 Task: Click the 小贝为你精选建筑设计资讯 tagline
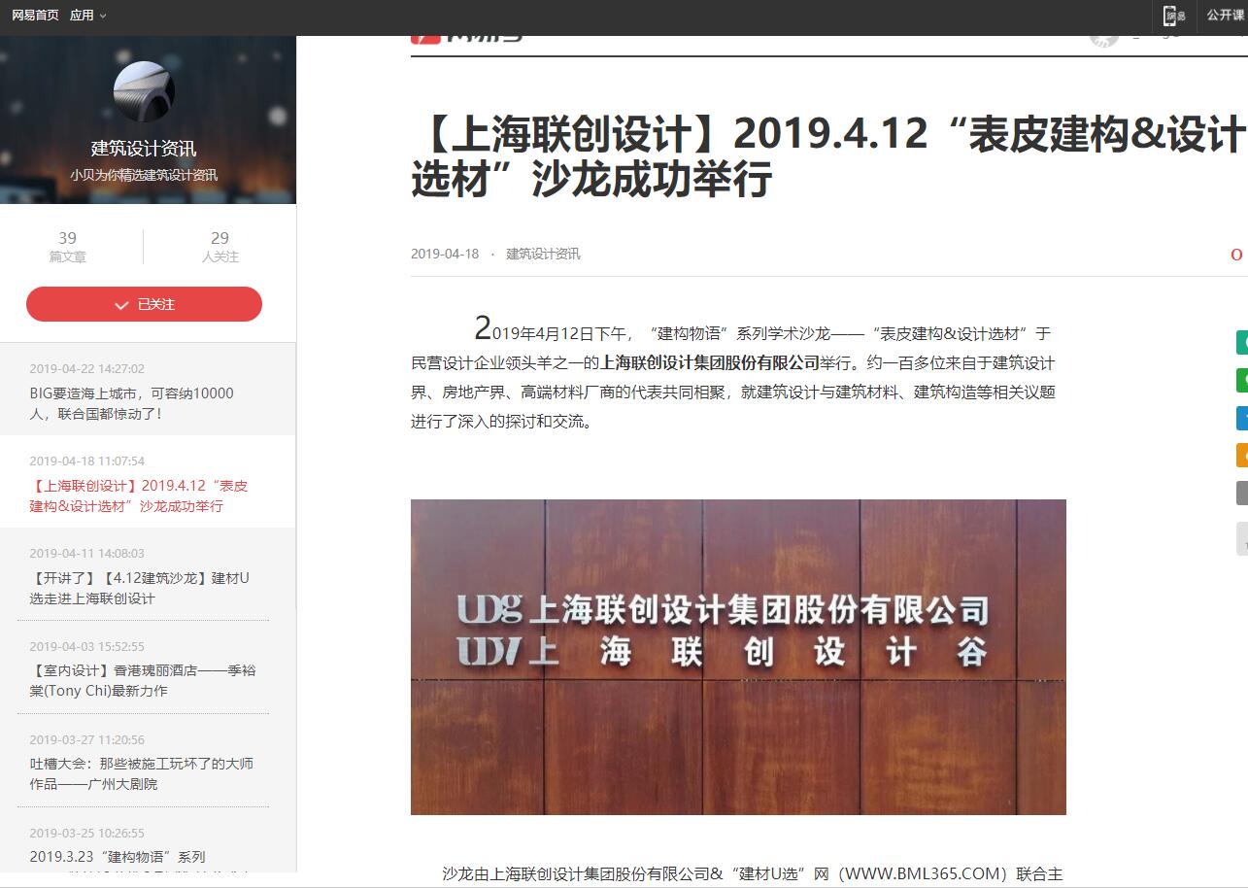(x=144, y=176)
